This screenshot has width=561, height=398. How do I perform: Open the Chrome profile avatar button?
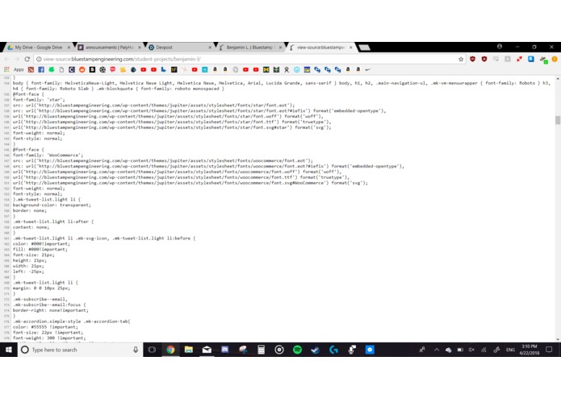pyautogui.click(x=500, y=47)
